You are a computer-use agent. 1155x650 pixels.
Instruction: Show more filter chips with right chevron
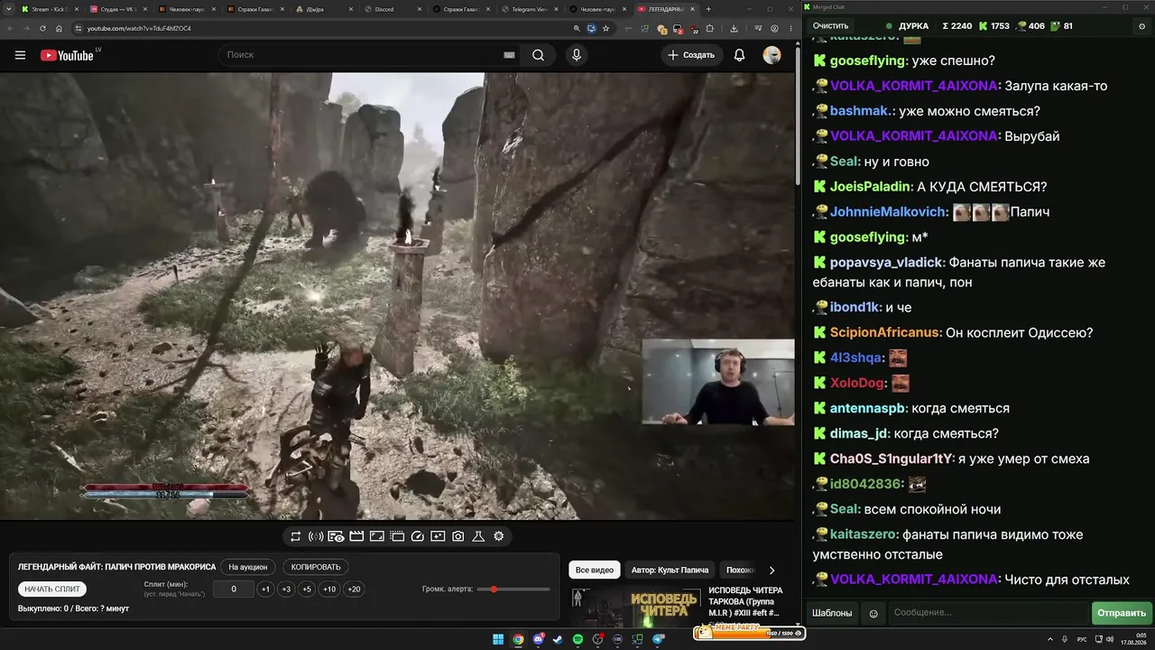(x=772, y=570)
